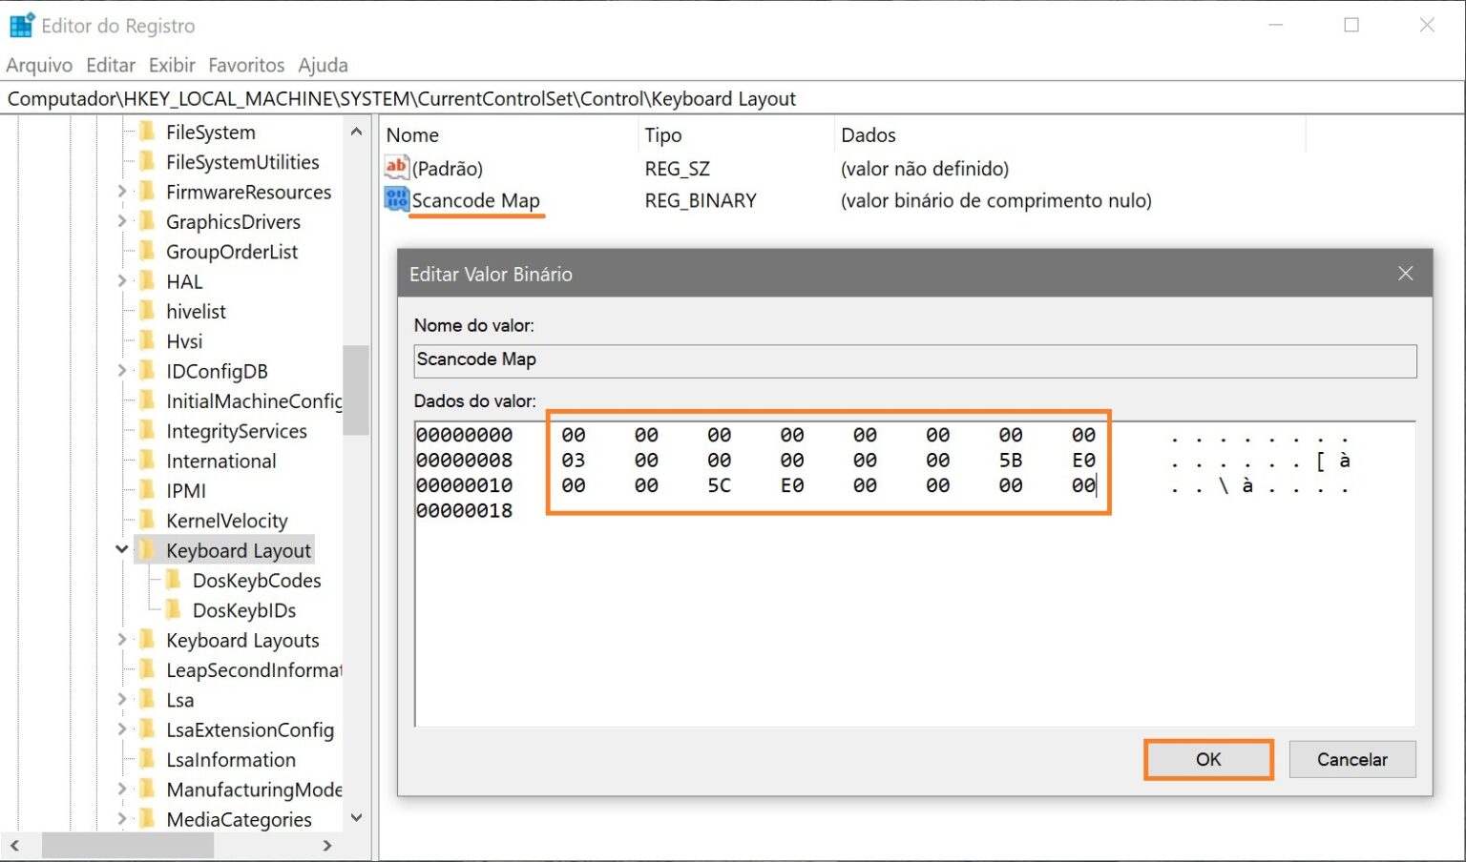Click the MediaCategories folder icon
1466x862 pixels.
(x=149, y=819)
